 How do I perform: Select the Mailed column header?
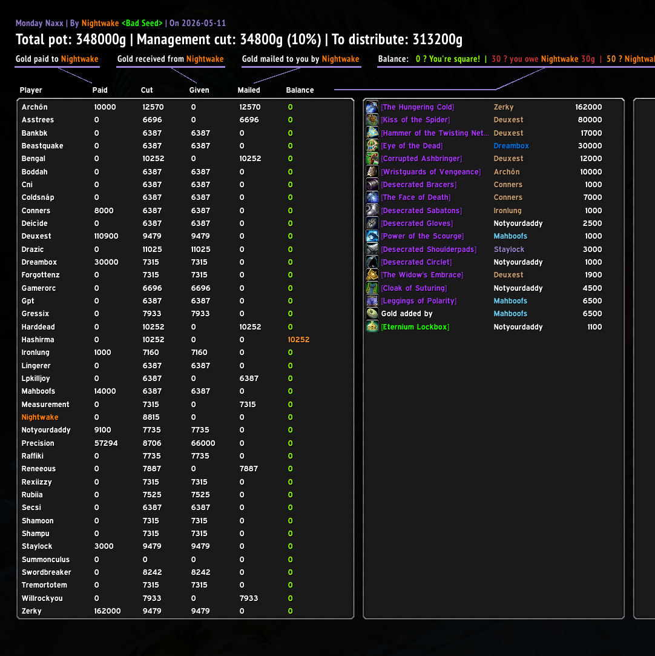pos(249,90)
